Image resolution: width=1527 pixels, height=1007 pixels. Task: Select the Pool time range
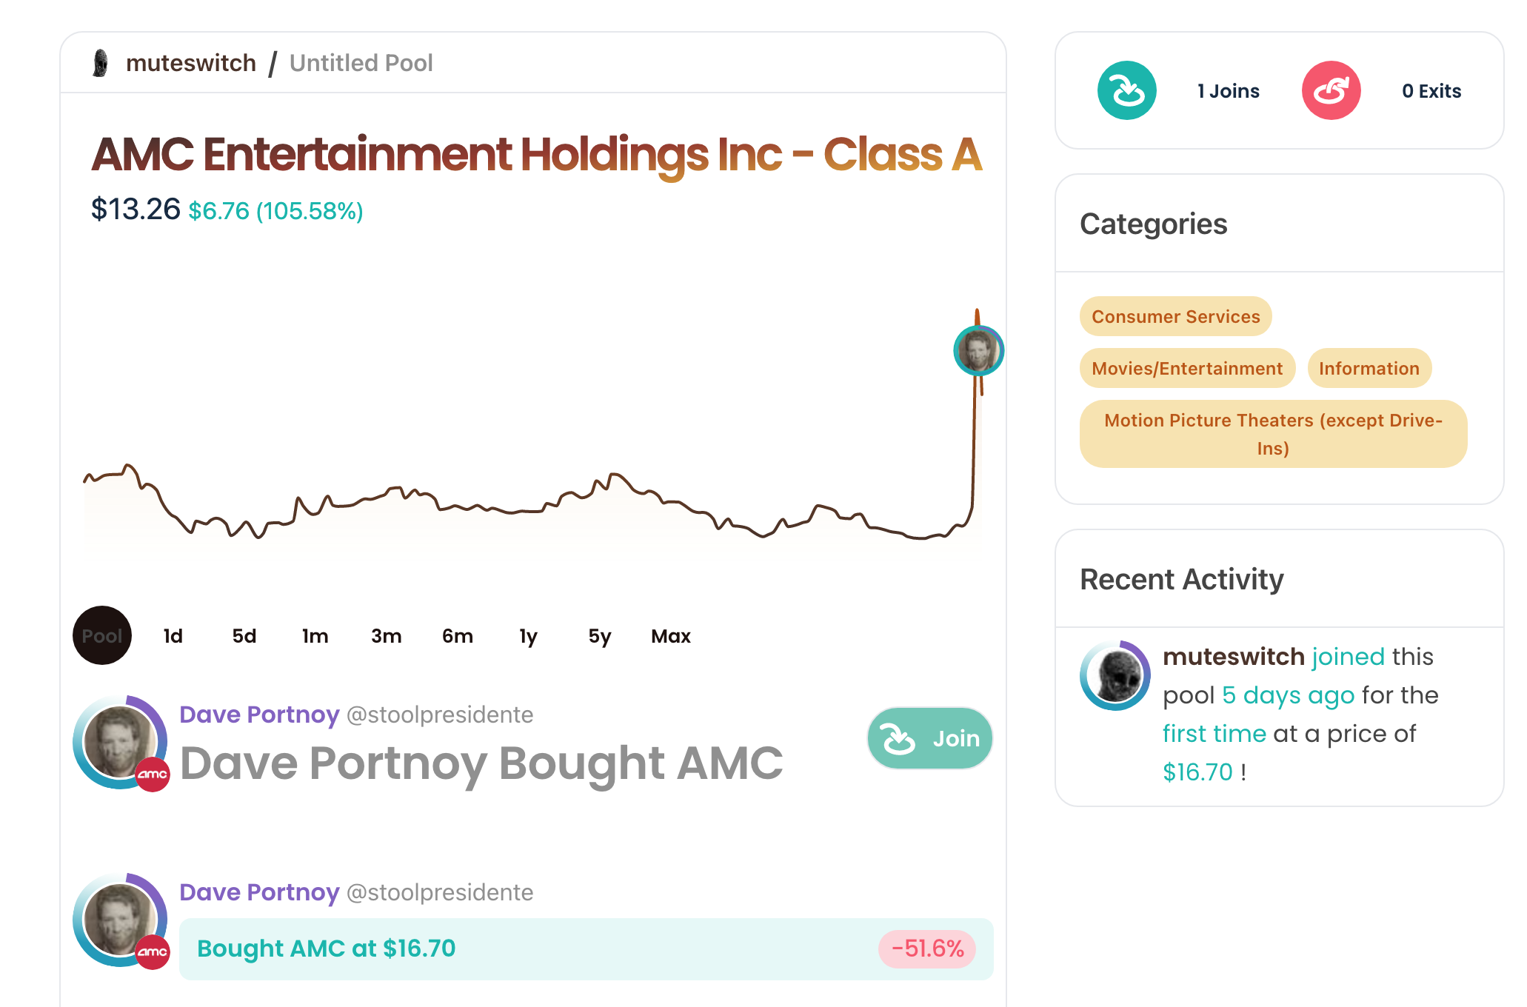(x=102, y=635)
